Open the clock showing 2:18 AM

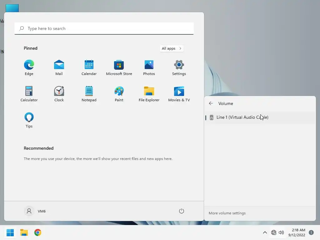tap(297, 232)
